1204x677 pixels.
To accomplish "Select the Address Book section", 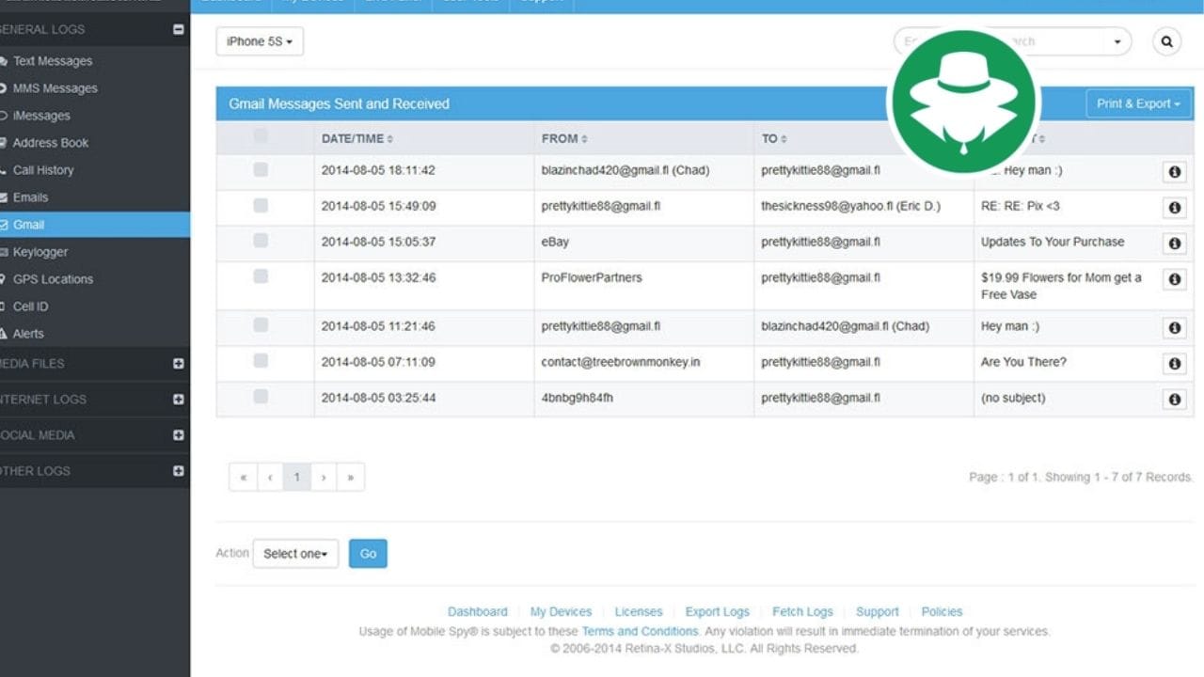I will [50, 143].
